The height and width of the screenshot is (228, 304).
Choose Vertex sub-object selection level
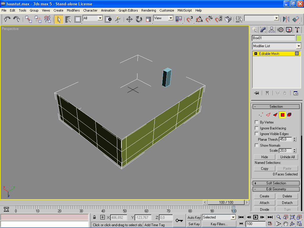pos(261,115)
